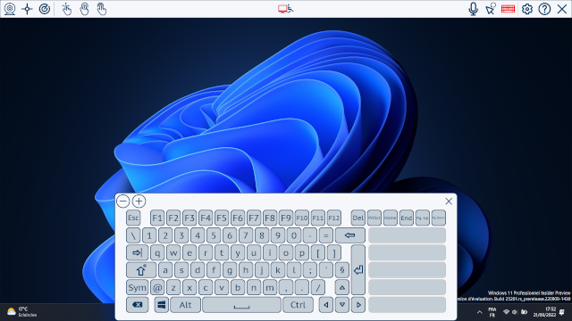Open the notification icon in taskbar

(562, 312)
